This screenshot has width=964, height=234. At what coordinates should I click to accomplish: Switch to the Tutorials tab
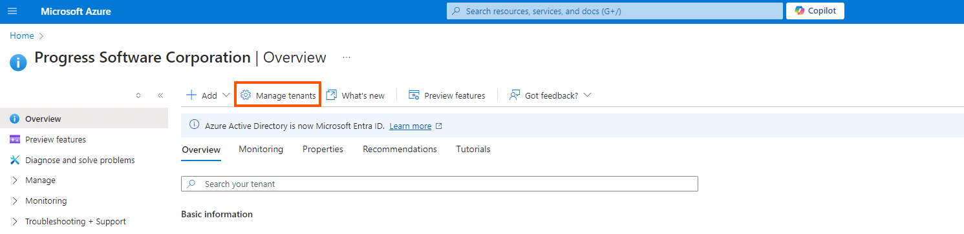473,149
